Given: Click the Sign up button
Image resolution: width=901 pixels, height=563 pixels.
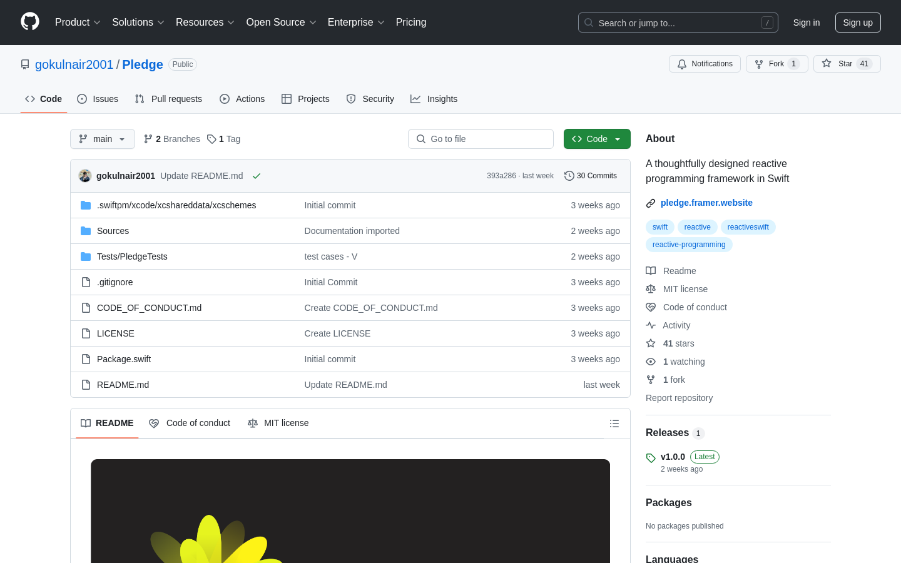Looking at the screenshot, I should pyautogui.click(x=858, y=23).
